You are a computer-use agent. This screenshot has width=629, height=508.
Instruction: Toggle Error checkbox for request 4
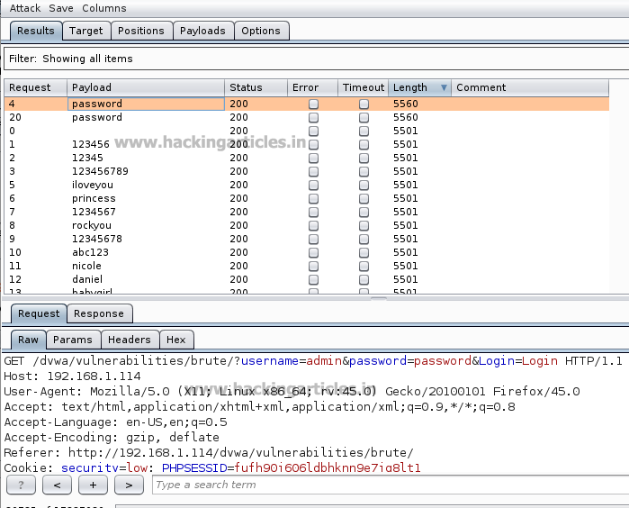[x=314, y=104]
